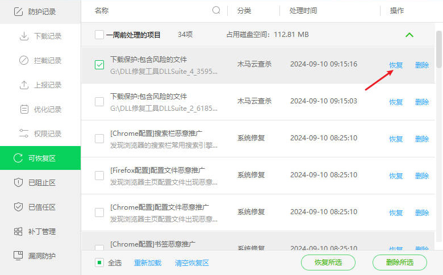Click the 优化记录 list icon
Viewport: 443px width, 275px height.
pyautogui.click(x=24, y=110)
